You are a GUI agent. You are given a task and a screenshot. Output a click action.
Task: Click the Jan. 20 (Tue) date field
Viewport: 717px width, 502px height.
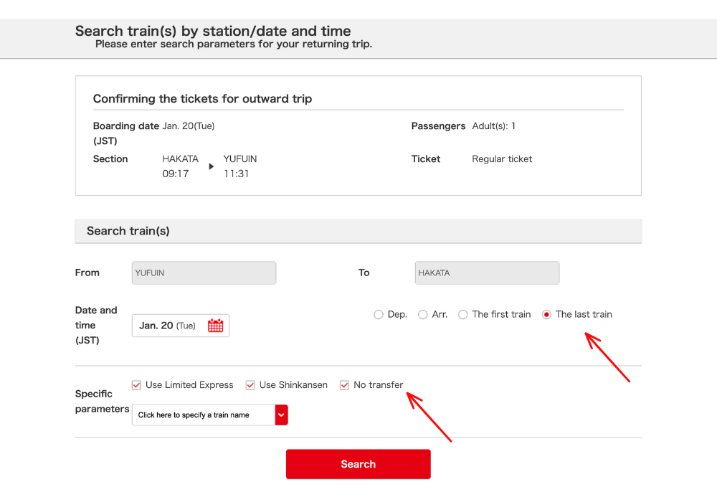(x=168, y=326)
